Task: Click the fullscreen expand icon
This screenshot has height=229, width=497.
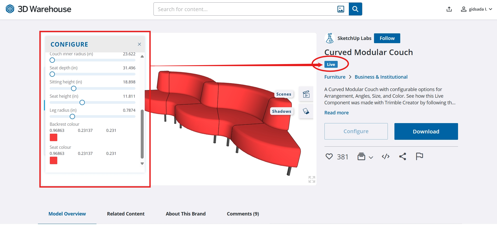Action: point(312,179)
